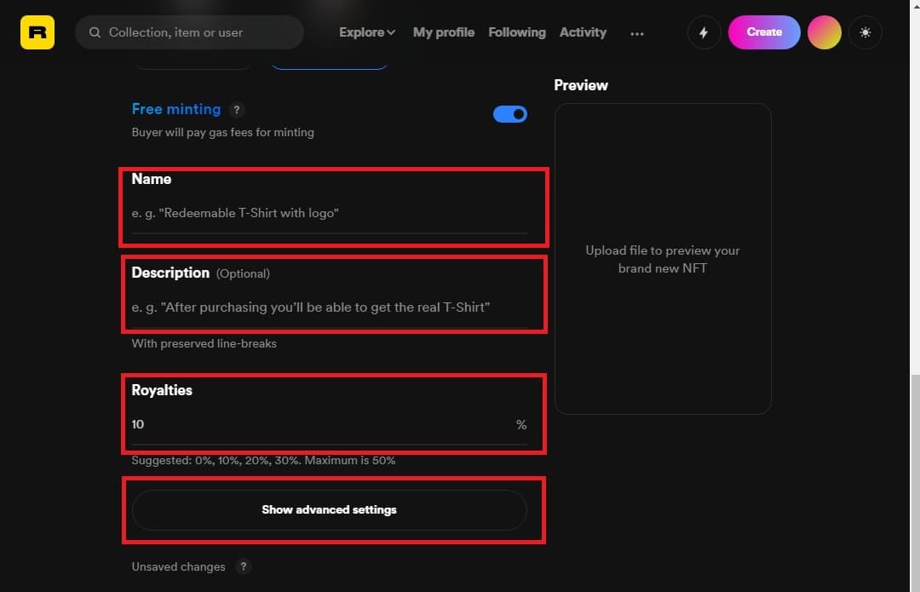Screen dimensions: 920x592
Task: Edit the Royalties percentage field
Action: tap(329, 424)
